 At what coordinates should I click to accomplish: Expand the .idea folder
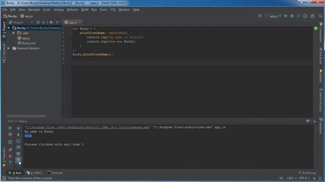coord(14,33)
